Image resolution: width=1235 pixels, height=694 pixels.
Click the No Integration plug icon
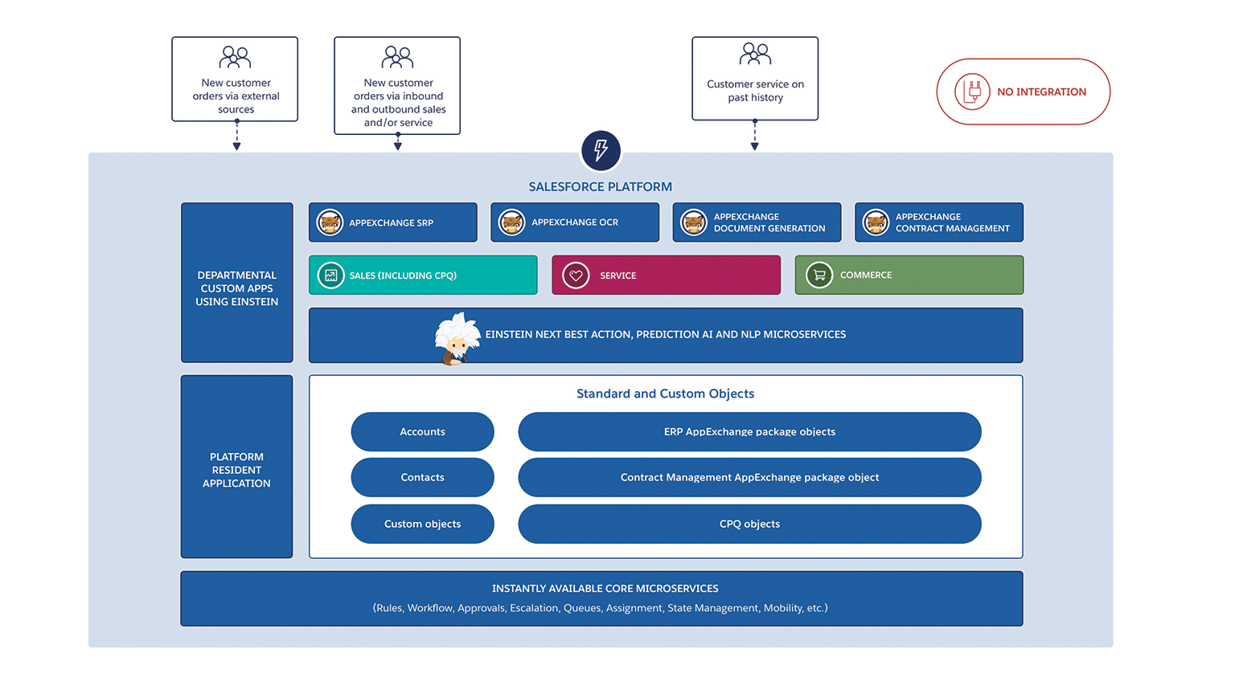[972, 92]
